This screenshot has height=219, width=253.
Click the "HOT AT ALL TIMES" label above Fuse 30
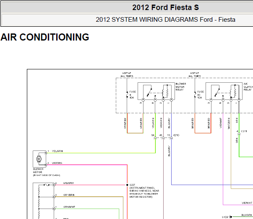click(x=195, y=74)
